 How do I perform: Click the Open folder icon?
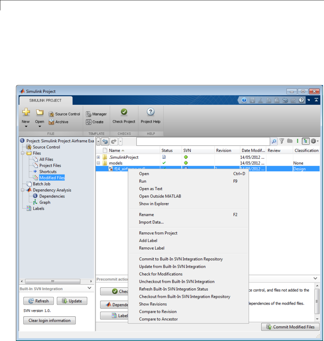click(x=40, y=112)
